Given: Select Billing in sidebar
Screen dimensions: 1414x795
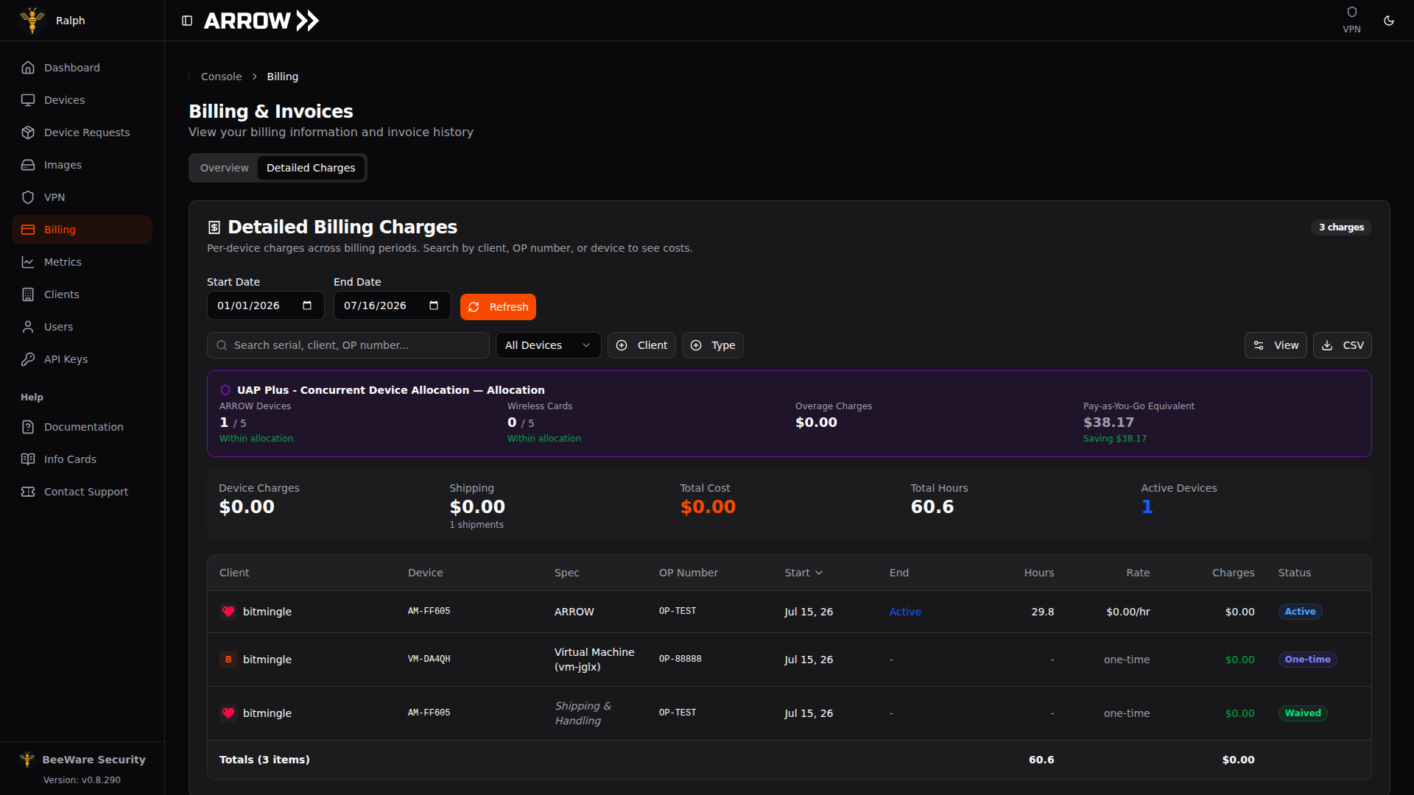Looking at the screenshot, I should point(82,230).
